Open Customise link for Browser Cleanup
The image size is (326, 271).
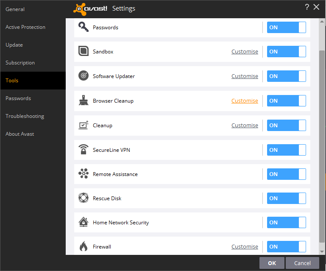tap(245, 101)
